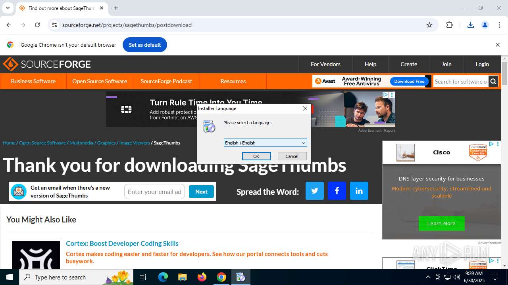Select the 'Find out more about SageThumbs' tab
Screen dimensions: 508x285
(62, 8)
